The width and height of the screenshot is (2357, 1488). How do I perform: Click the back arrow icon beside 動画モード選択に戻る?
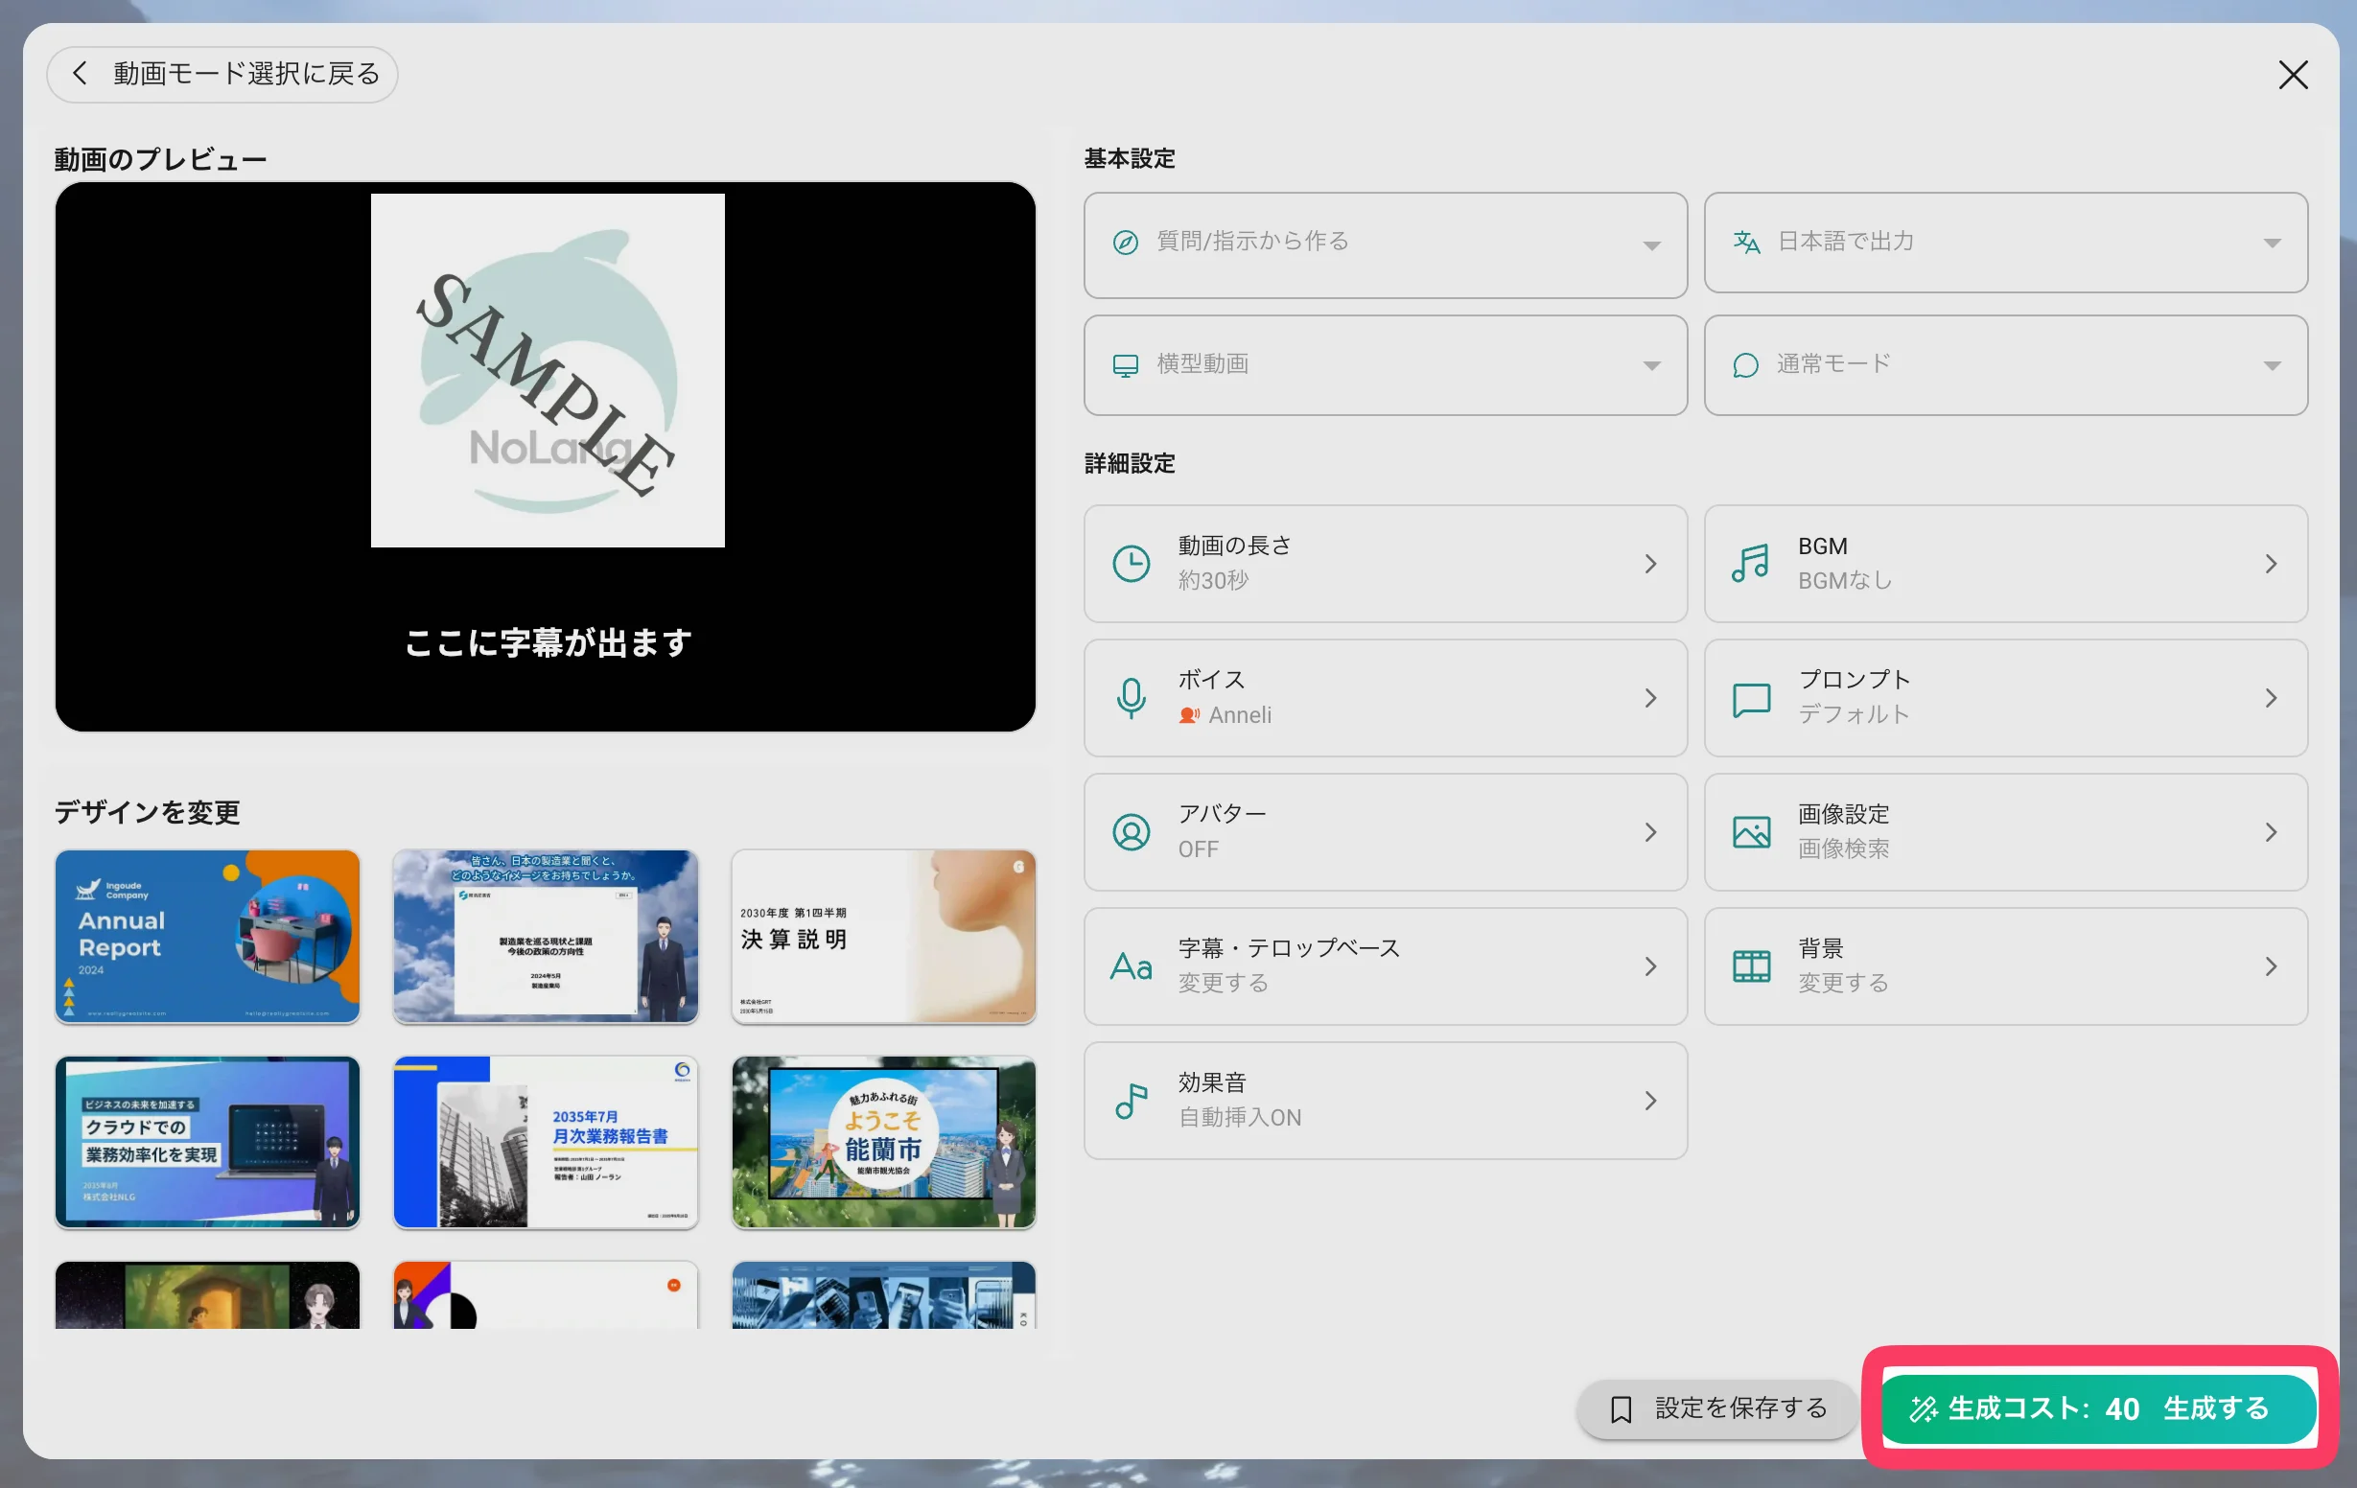coord(81,74)
